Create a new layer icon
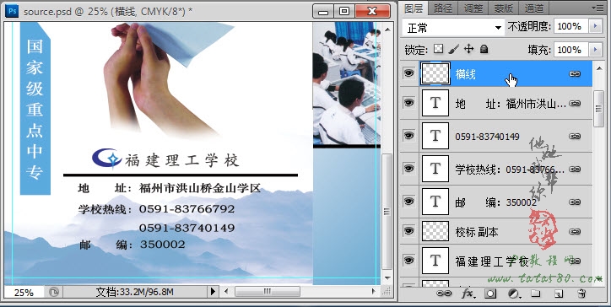The height and width of the screenshot is (307, 611). tap(559, 294)
